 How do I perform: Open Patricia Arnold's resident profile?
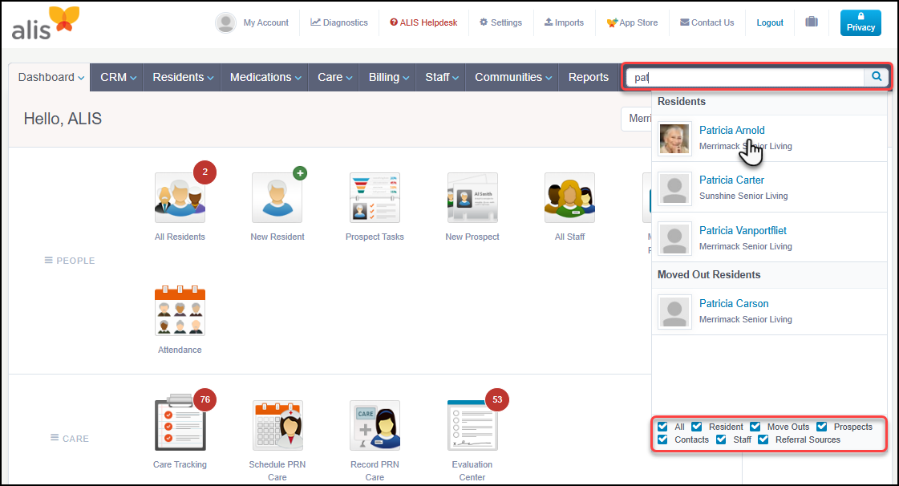731,130
